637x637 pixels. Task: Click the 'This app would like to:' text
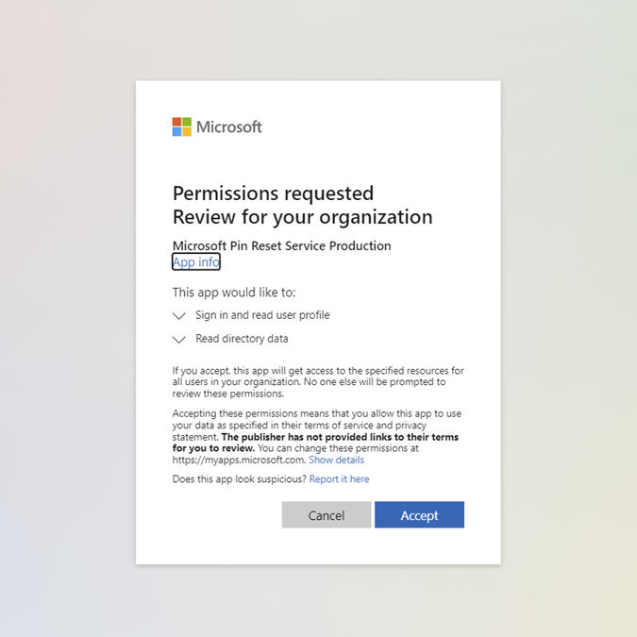click(x=233, y=293)
